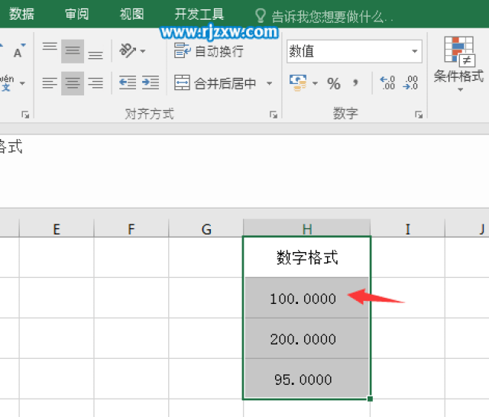Click increase decimal icon

pos(387,83)
